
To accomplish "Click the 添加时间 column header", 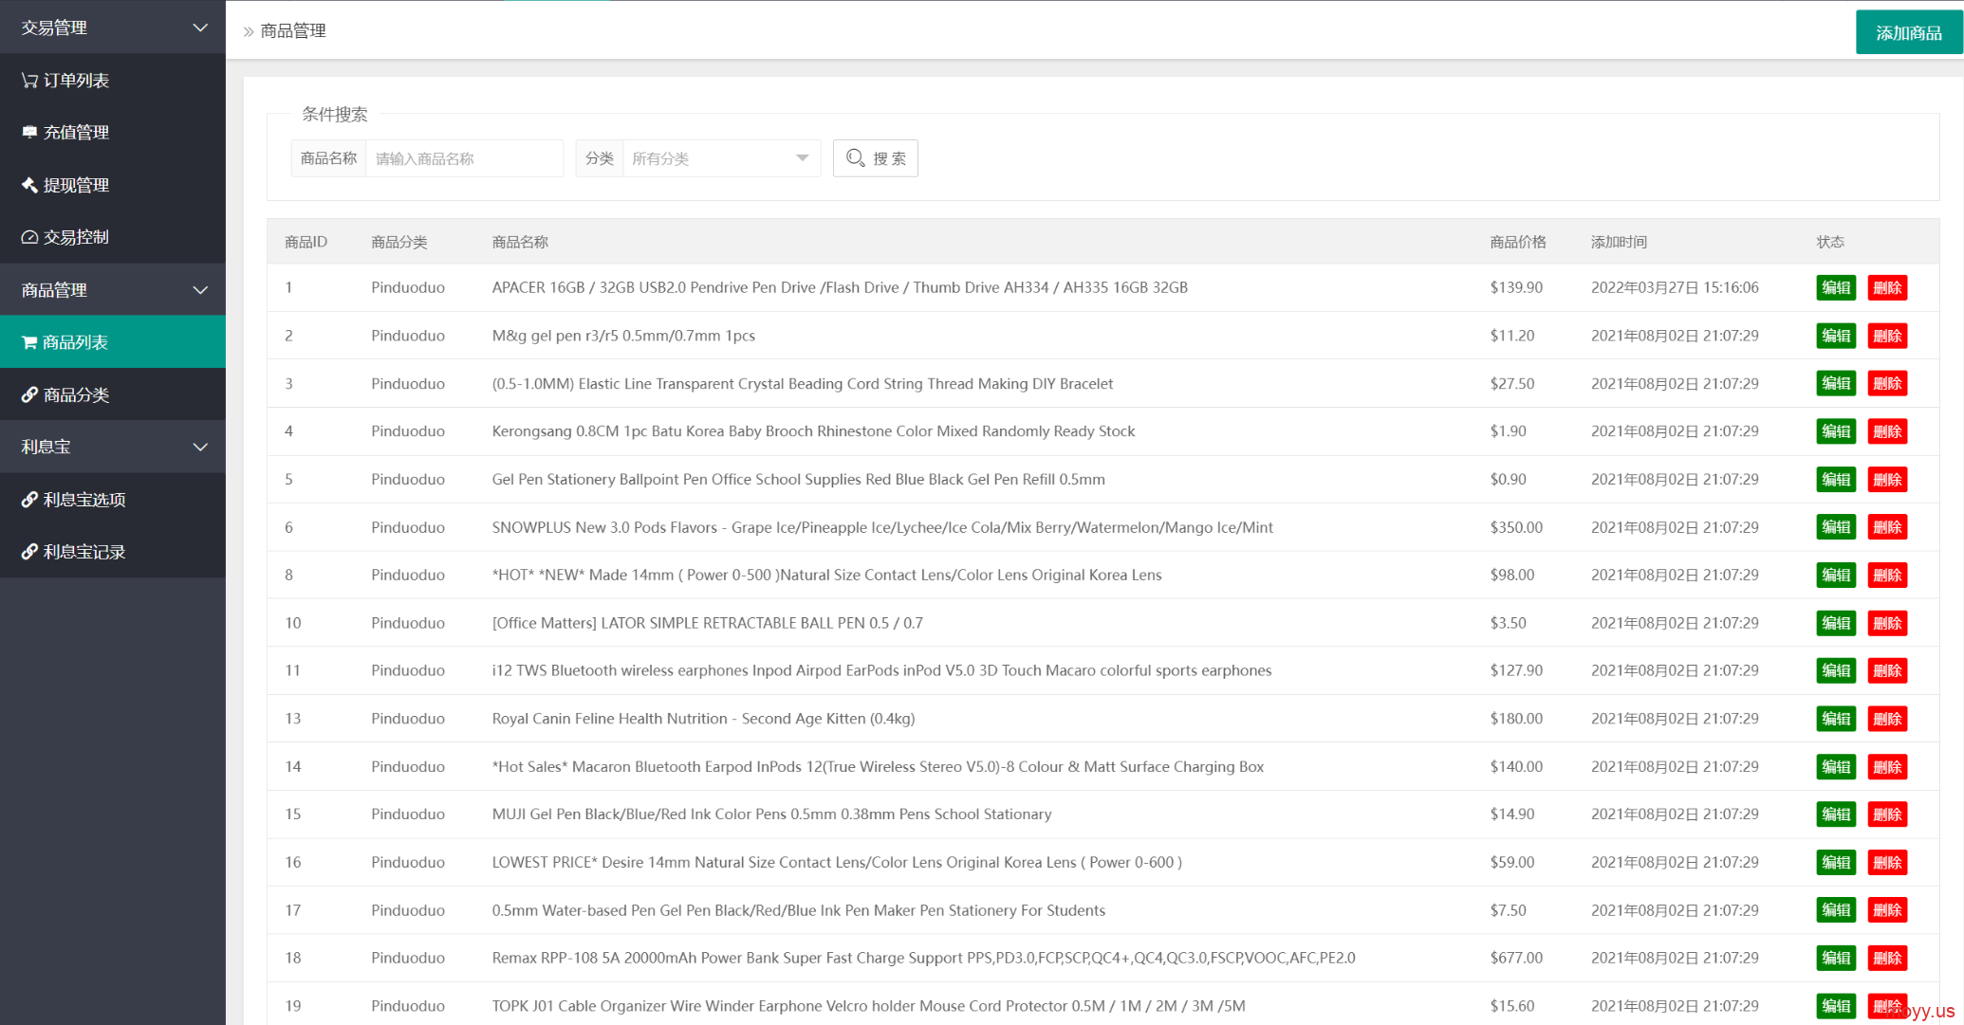I will pos(1619,242).
